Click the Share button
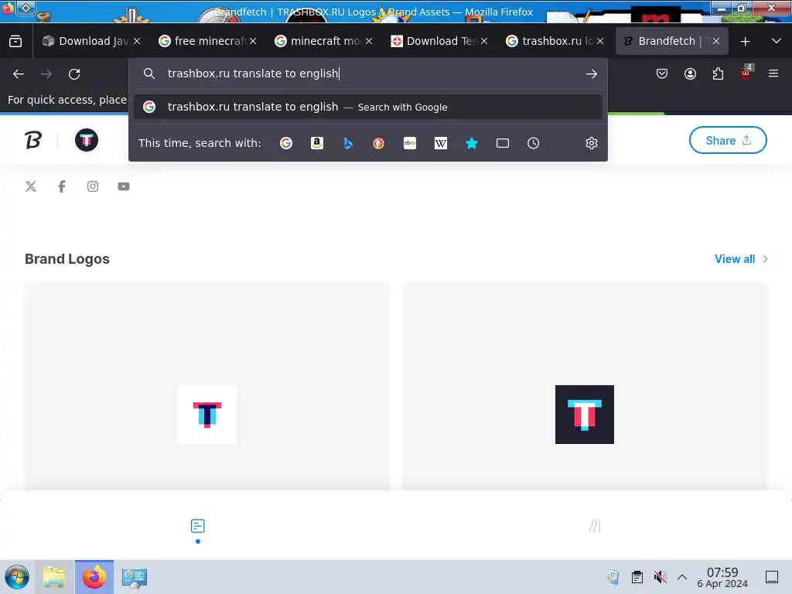The width and height of the screenshot is (792, 594). 728,140
